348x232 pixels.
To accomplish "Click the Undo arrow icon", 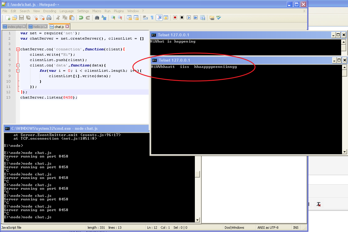I will coord(81,18).
